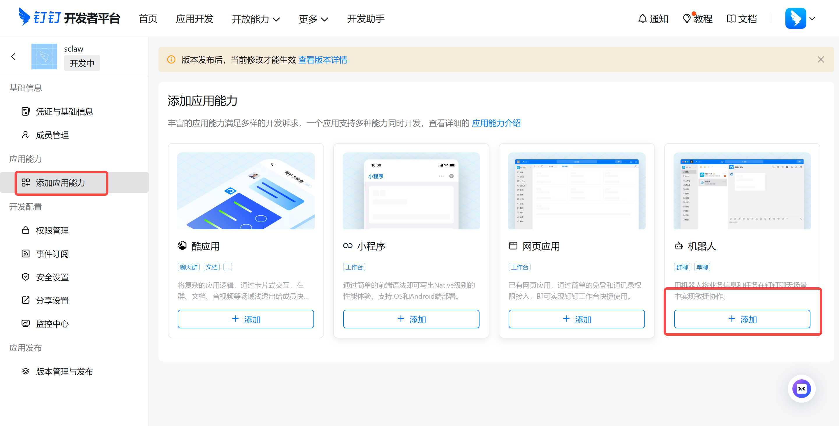Image resolution: width=839 pixels, height=426 pixels.
Task: Open 开发助手 in the top nav
Action: pyautogui.click(x=365, y=19)
